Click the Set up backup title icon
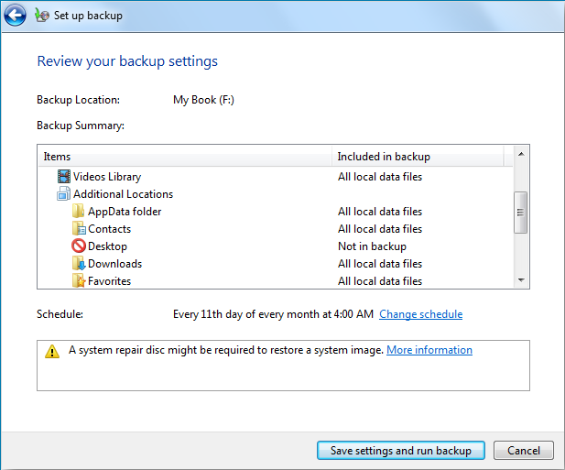This screenshot has height=470, width=565. pyautogui.click(x=42, y=16)
